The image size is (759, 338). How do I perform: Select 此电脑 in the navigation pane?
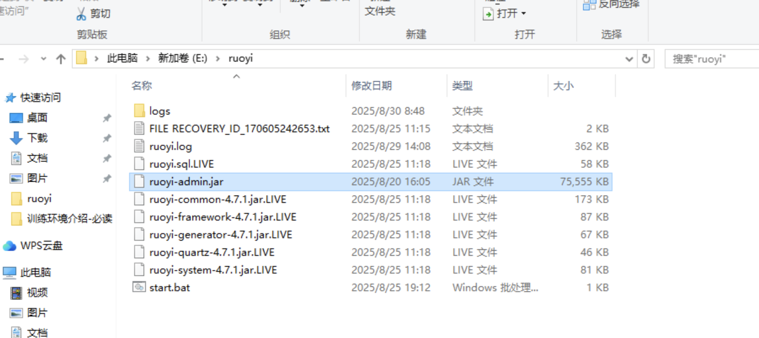pyautogui.click(x=36, y=272)
